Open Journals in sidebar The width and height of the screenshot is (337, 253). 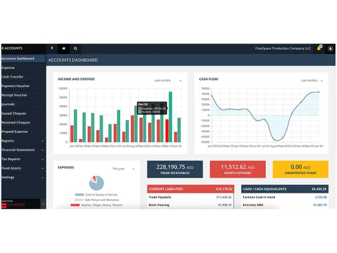coord(24,104)
